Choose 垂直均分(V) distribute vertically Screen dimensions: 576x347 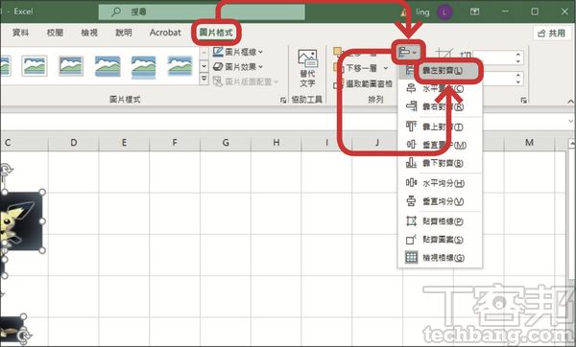tap(440, 201)
